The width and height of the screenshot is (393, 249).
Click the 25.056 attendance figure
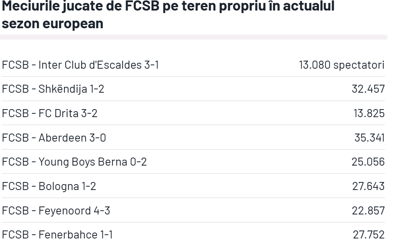click(368, 162)
